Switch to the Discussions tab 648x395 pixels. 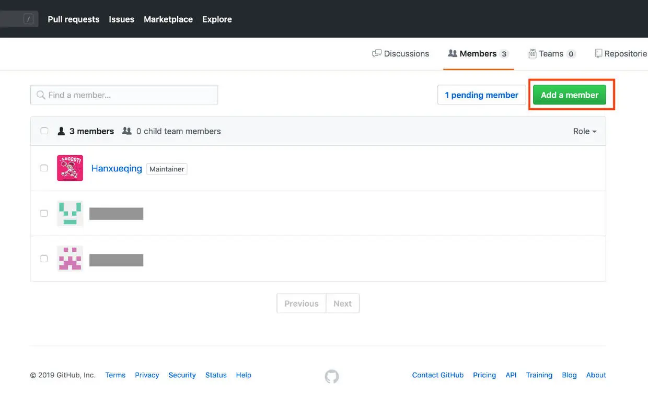(x=401, y=54)
